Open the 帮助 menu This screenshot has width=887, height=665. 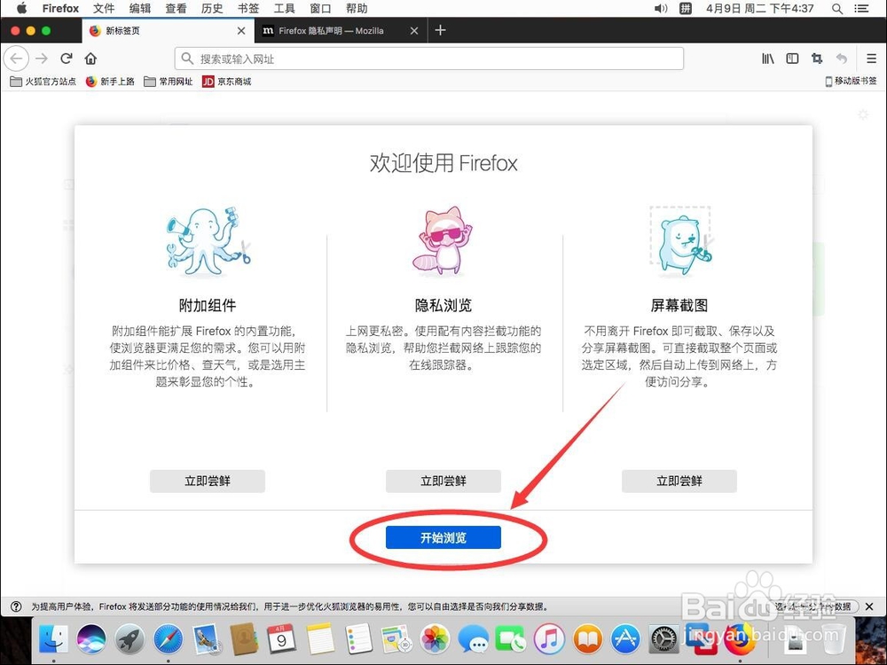pyautogui.click(x=357, y=9)
